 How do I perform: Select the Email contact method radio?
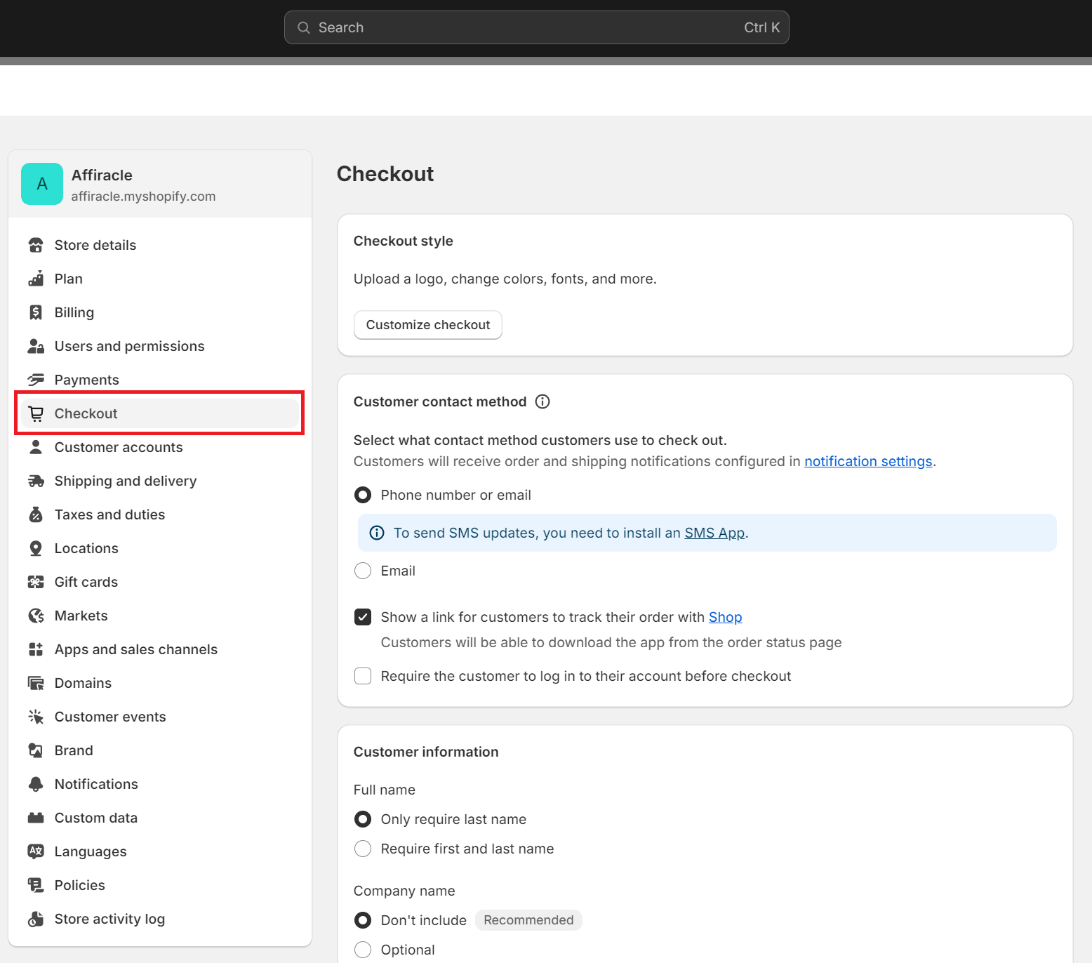363,571
